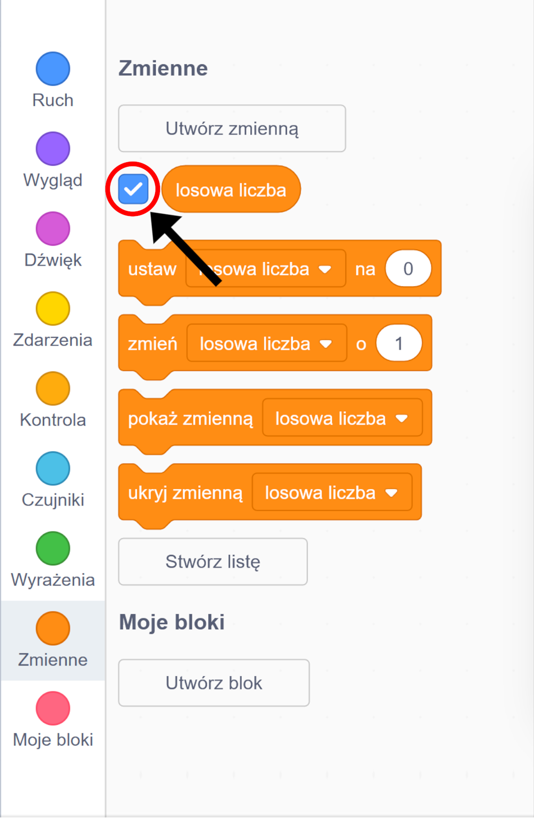534x819 pixels.
Task: Open the Zdarzenia blocks category
Action: [x=53, y=308]
